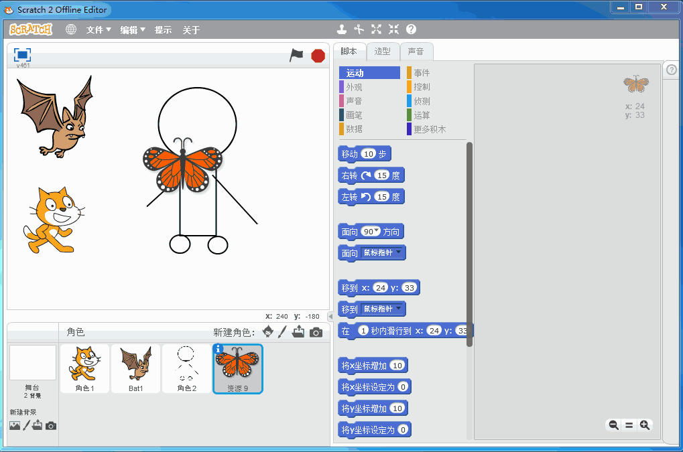683x452 pixels.
Task: Select the duplicate stamp tool
Action: click(342, 29)
